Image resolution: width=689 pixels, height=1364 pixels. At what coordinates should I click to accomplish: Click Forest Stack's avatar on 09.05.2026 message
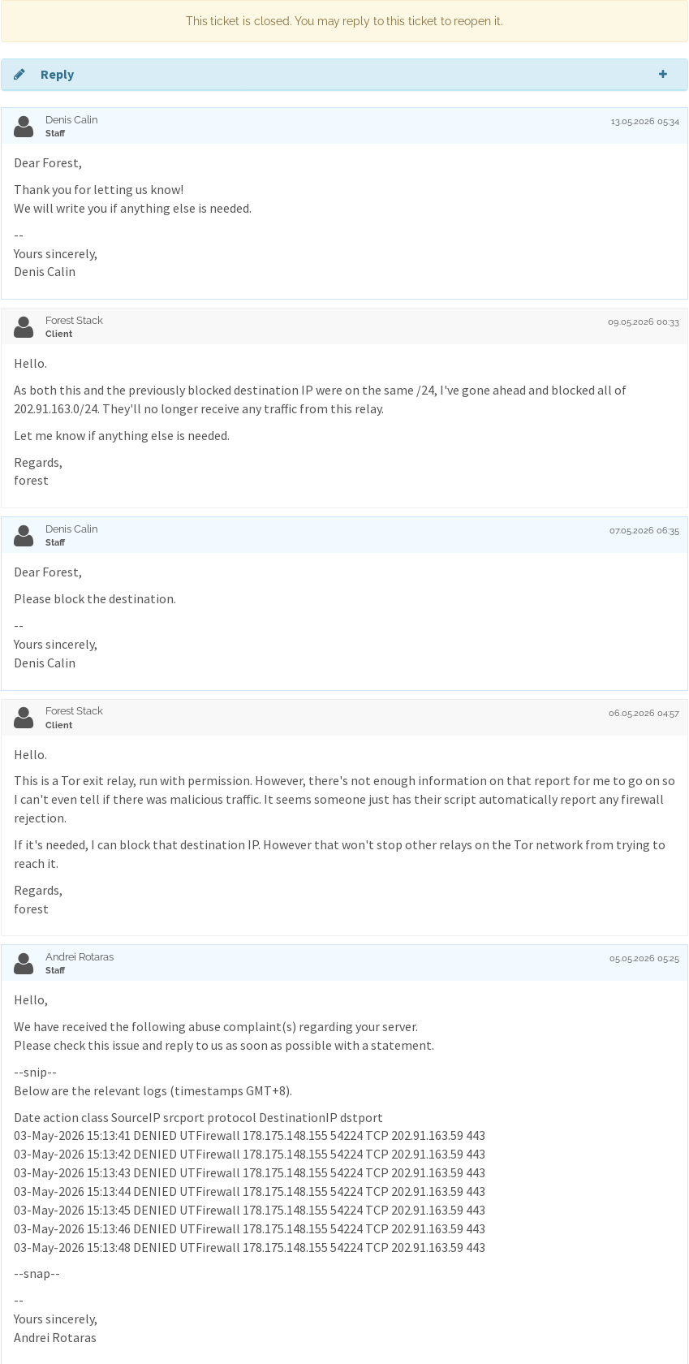[x=24, y=326]
